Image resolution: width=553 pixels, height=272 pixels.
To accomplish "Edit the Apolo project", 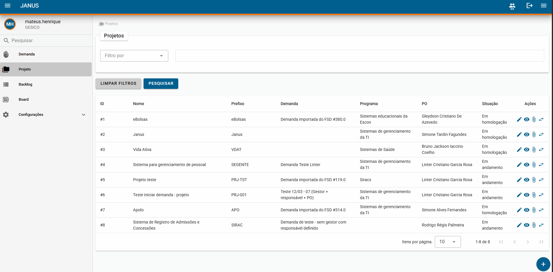I will [x=519, y=210].
